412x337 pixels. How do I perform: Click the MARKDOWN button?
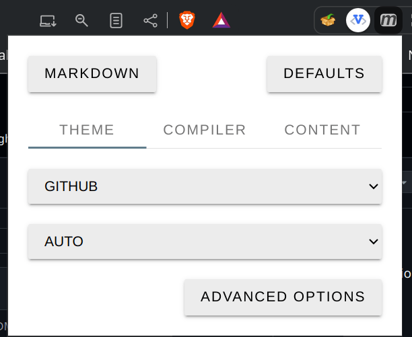click(x=92, y=73)
